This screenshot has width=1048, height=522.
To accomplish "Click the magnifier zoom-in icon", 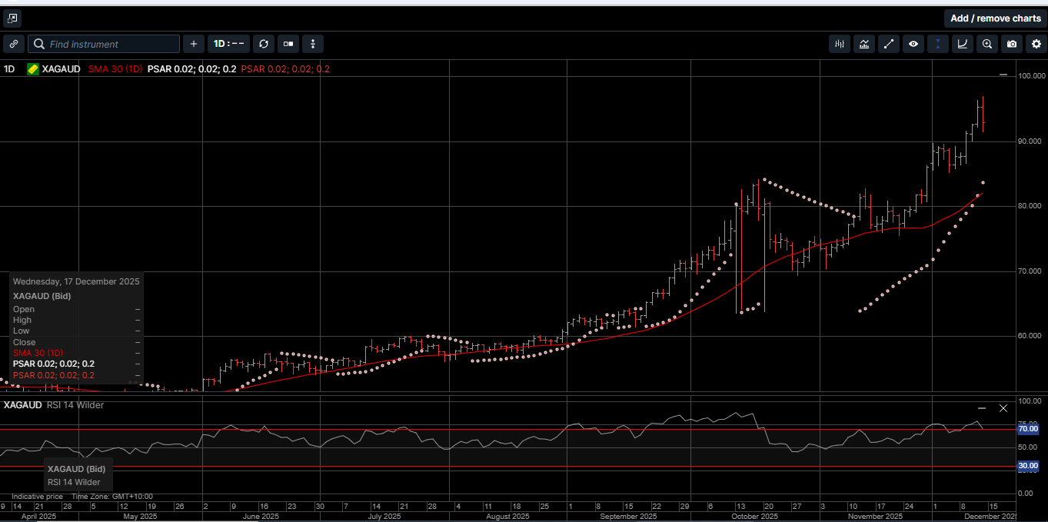I will click(986, 44).
